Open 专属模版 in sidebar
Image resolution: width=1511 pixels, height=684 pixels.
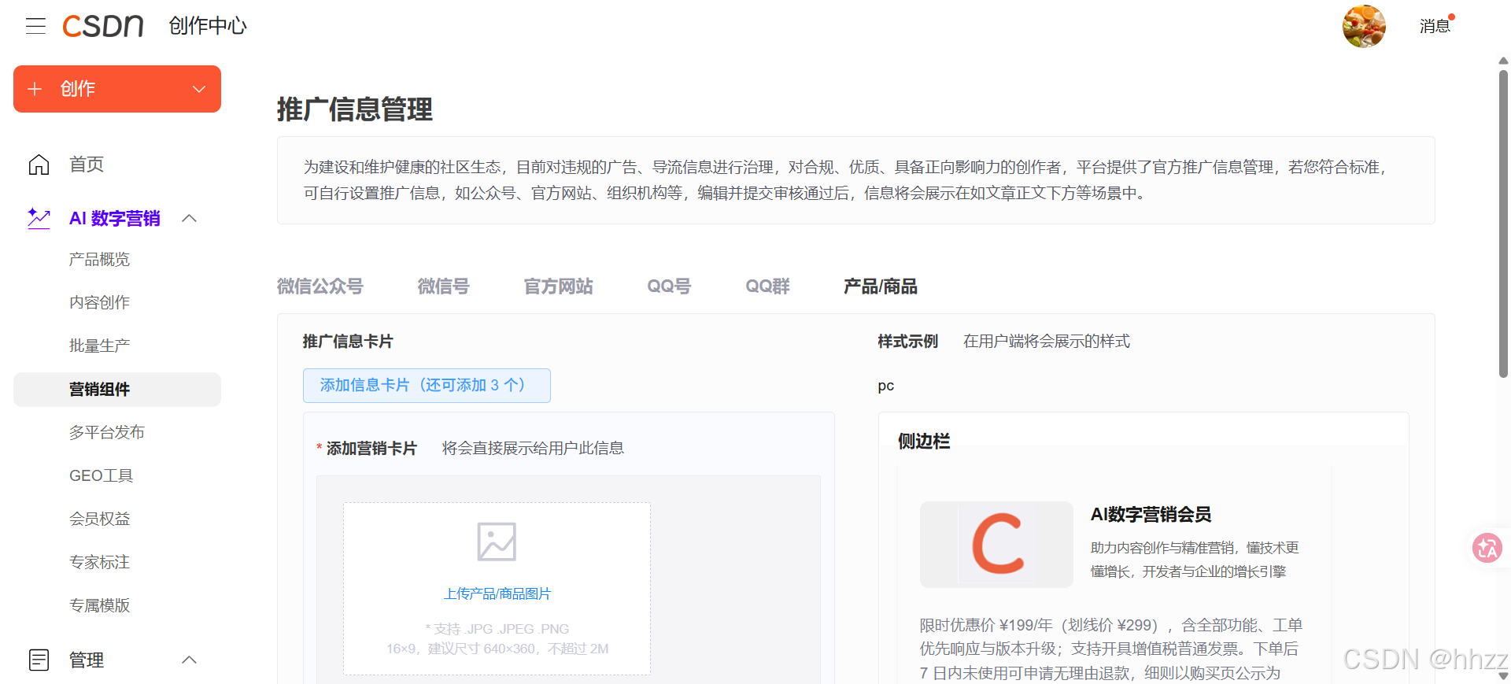tap(99, 605)
